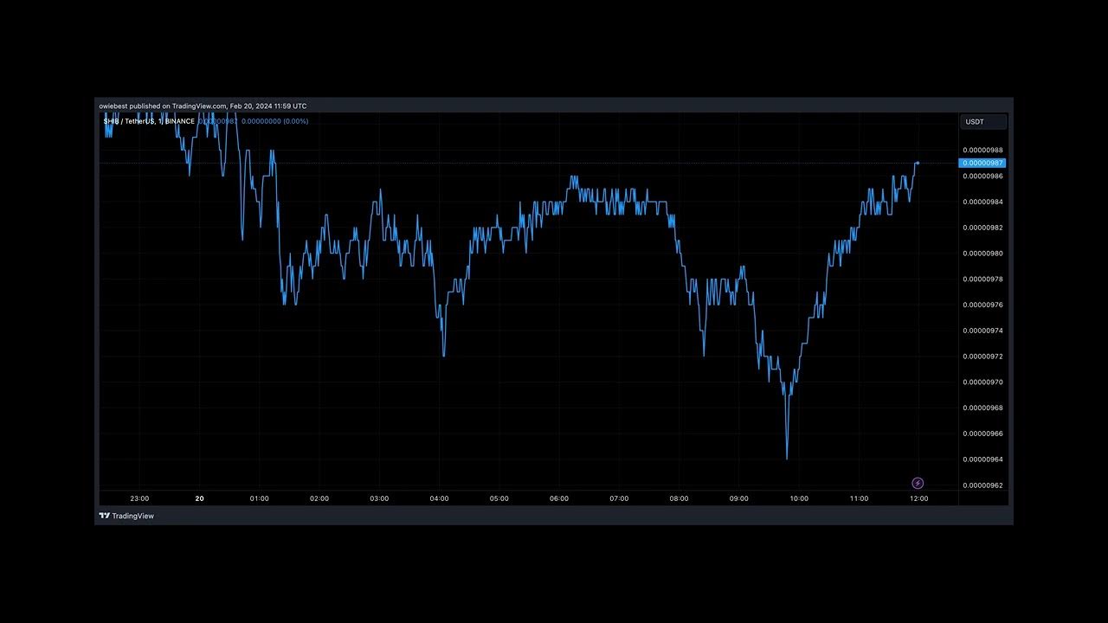1108x623 pixels.
Task: Click the 0.00000972 price axis label
Action: point(982,356)
